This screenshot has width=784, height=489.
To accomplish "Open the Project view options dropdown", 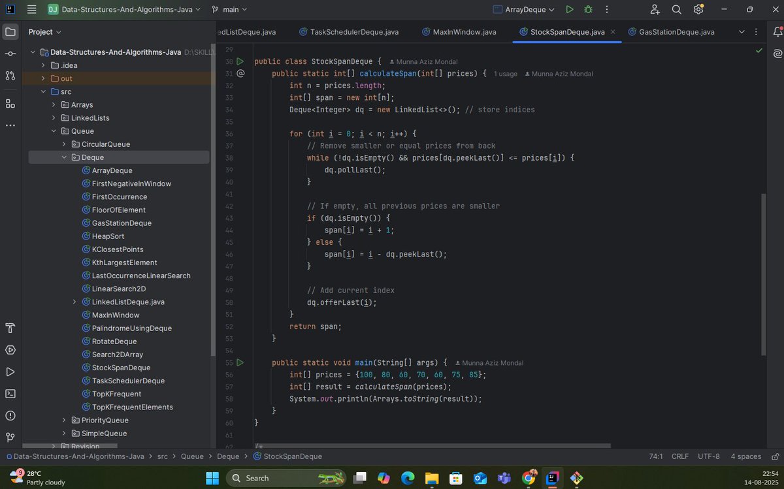I will [45, 31].
